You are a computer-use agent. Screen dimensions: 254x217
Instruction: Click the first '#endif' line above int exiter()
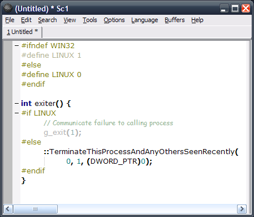[33, 84]
